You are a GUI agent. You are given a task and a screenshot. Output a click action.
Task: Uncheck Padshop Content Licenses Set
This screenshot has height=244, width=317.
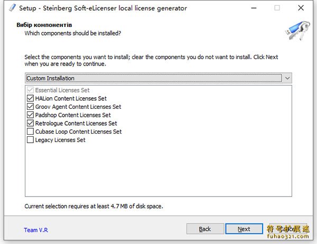point(30,115)
